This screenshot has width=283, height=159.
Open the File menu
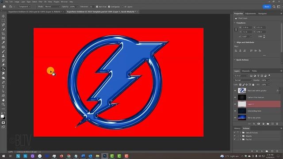(x=6, y=2)
